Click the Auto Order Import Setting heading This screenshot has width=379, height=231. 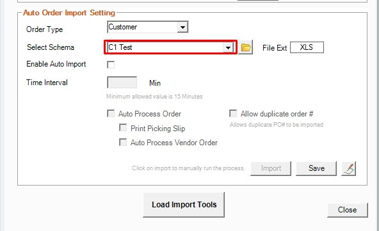point(69,13)
